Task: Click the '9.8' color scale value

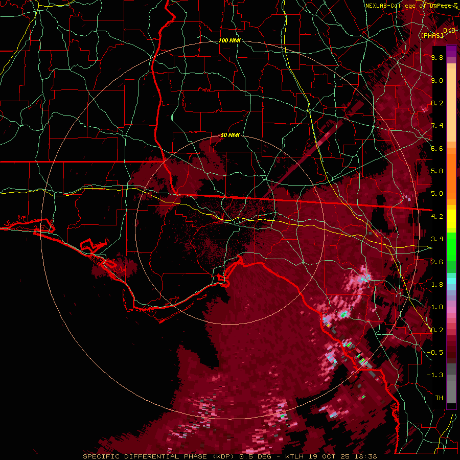Action: pyautogui.click(x=437, y=57)
